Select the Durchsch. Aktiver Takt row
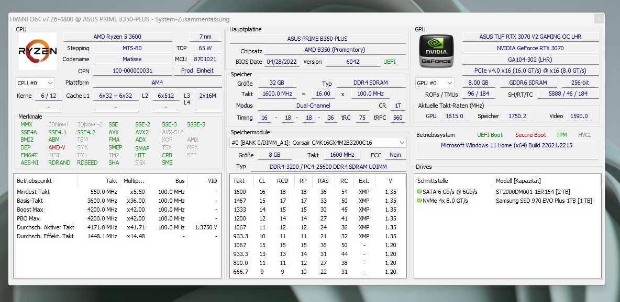The height and width of the screenshot is (302, 620). tap(117, 227)
